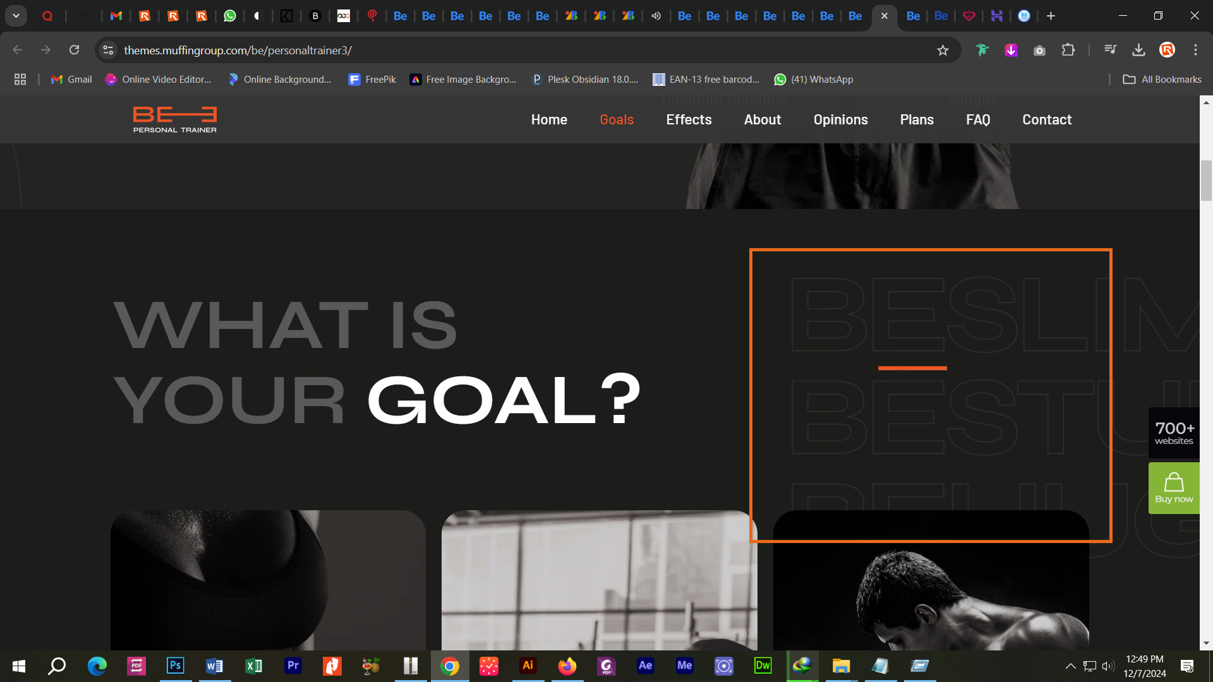Screen dimensions: 1213x682
Task: Click the Home menu item
Action: tap(549, 120)
